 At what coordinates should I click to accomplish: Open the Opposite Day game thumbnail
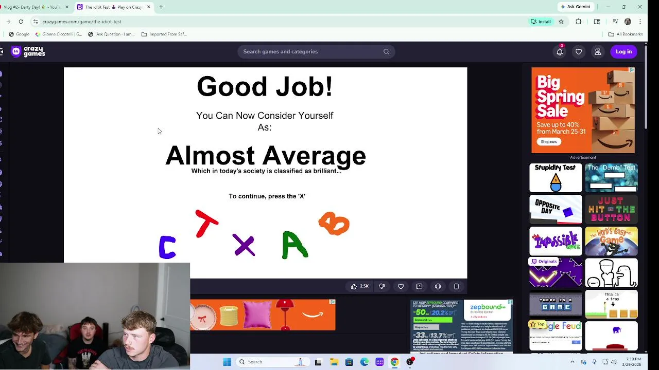pyautogui.click(x=556, y=209)
